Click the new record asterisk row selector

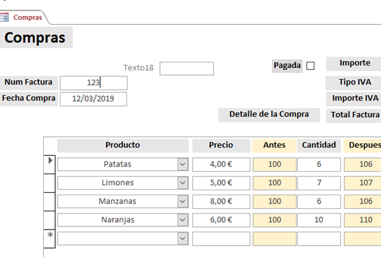pyautogui.click(x=51, y=237)
